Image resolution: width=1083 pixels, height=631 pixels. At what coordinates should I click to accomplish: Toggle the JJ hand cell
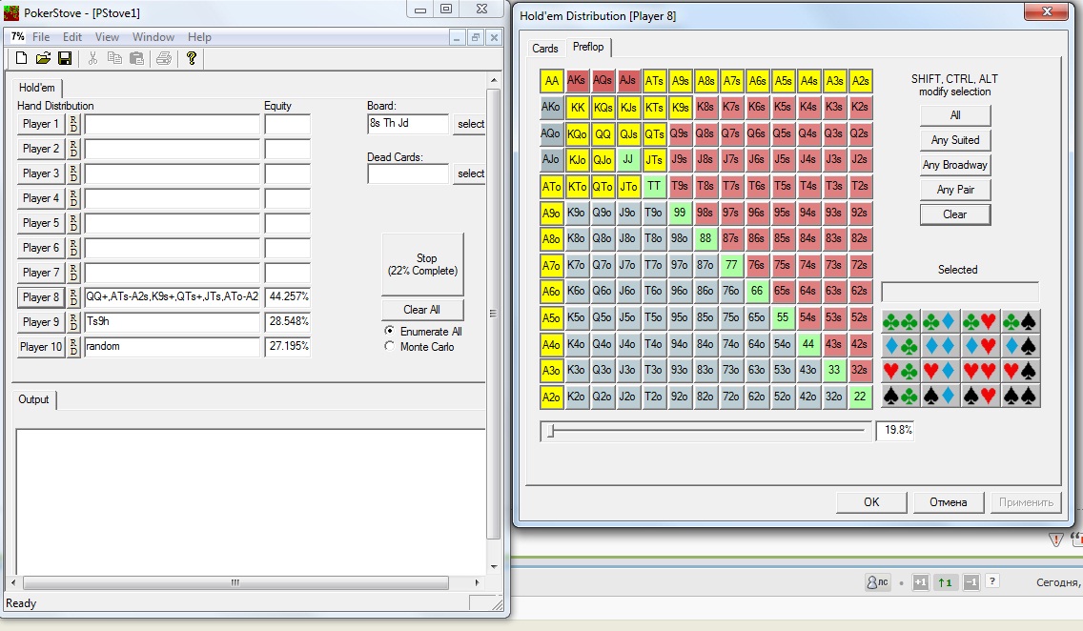coord(628,159)
